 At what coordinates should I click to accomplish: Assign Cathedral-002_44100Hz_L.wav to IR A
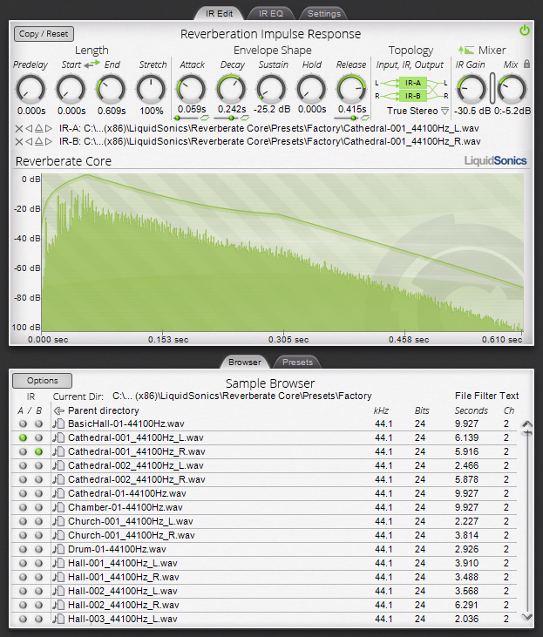(x=24, y=466)
